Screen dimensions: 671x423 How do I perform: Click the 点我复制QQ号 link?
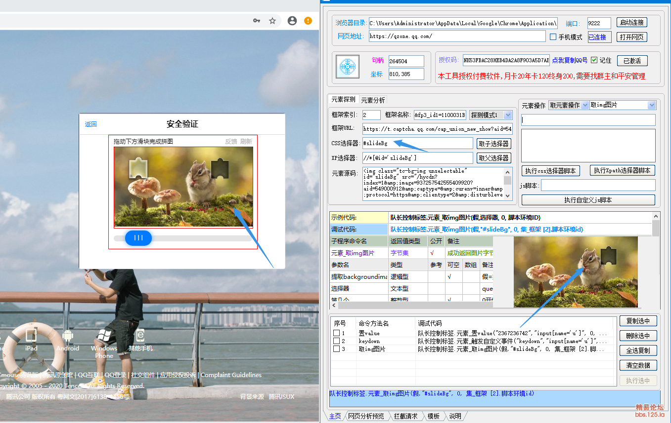(570, 61)
